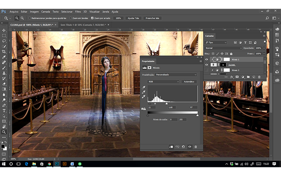
Task: Select the Move tool
Action: 4,30
